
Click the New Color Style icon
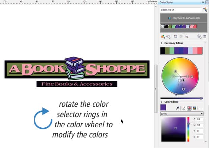(163, 36)
